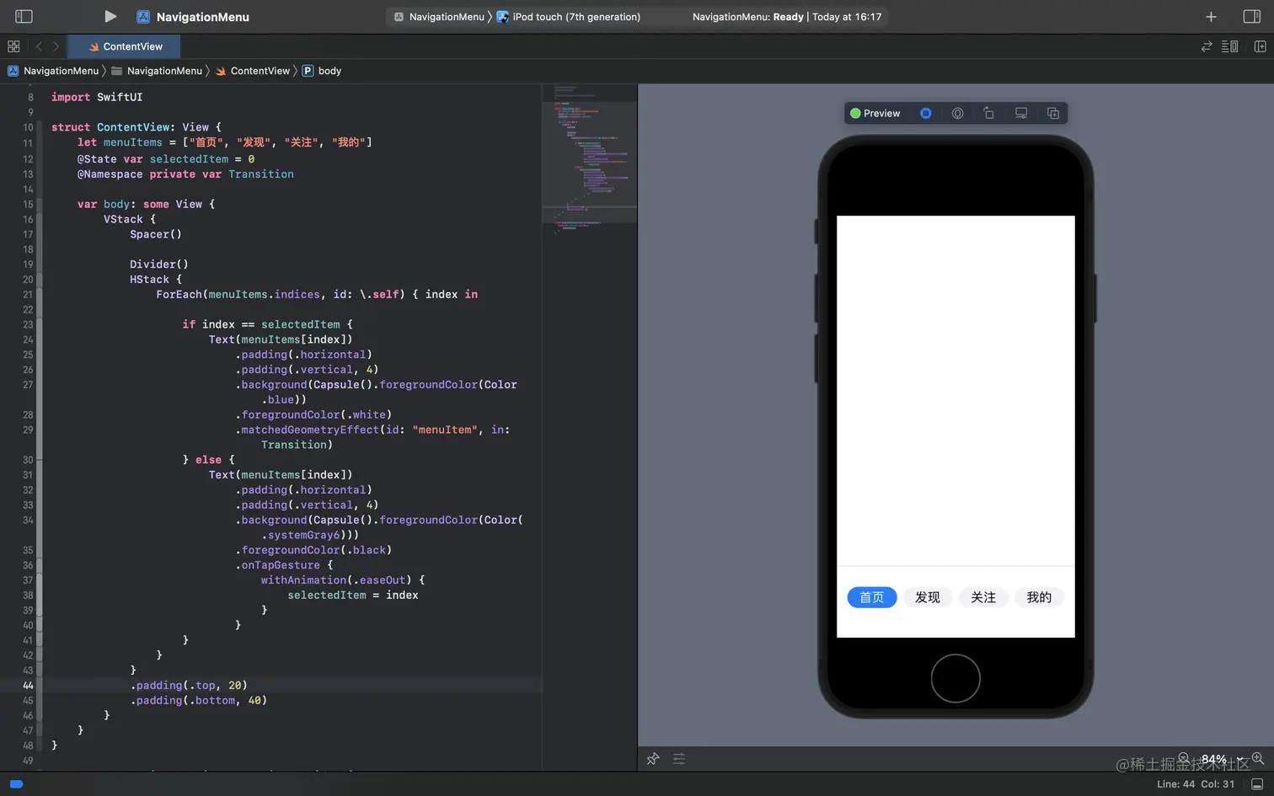
Task: Click the "} else {" code line
Action: pyautogui.click(x=209, y=460)
